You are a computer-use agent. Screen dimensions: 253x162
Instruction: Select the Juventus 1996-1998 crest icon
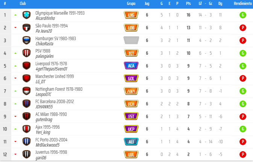tap(26, 154)
